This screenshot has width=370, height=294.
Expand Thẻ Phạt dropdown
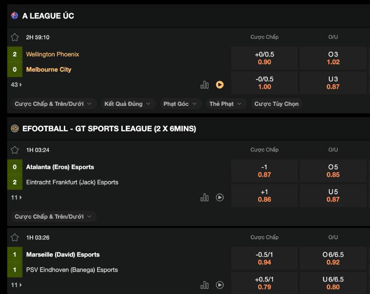pos(225,104)
